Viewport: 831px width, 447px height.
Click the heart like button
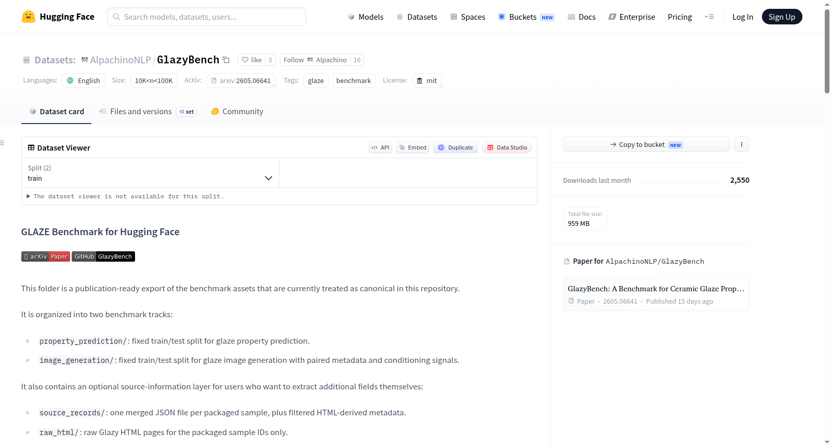pos(251,60)
